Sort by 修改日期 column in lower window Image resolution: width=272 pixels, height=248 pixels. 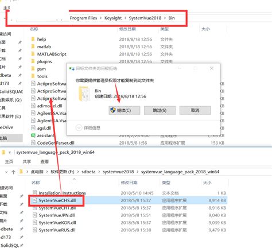(x=129, y=183)
